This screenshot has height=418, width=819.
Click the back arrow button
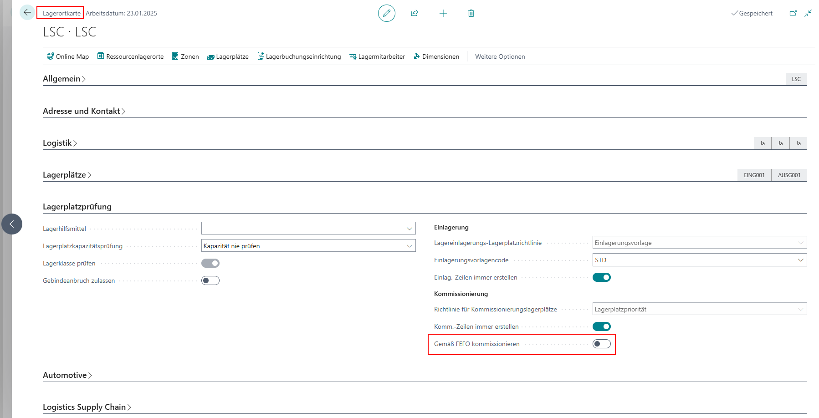pos(27,12)
